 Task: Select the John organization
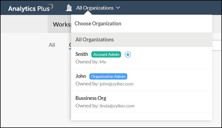click(81, 76)
